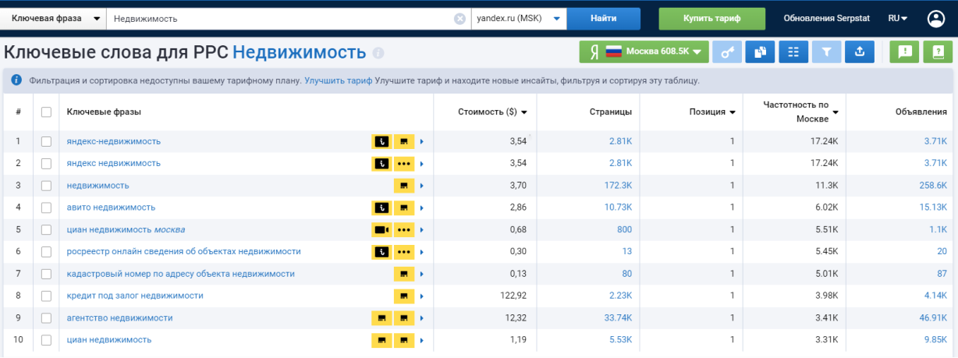Check the box for кадастровый номер row
This screenshot has width=958, height=358.
[x=46, y=274]
